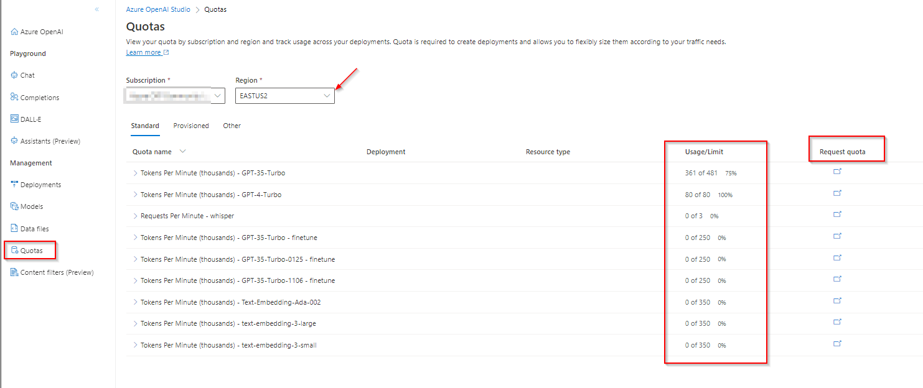923x388 pixels.
Task: Collapse the sidebar with the double chevron
Action: (96, 9)
